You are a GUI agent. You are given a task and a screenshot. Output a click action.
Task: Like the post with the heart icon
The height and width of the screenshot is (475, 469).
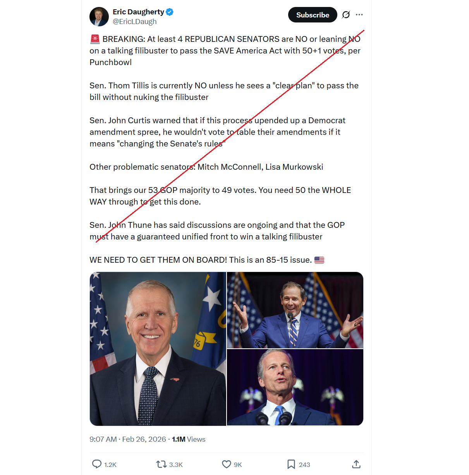click(227, 464)
